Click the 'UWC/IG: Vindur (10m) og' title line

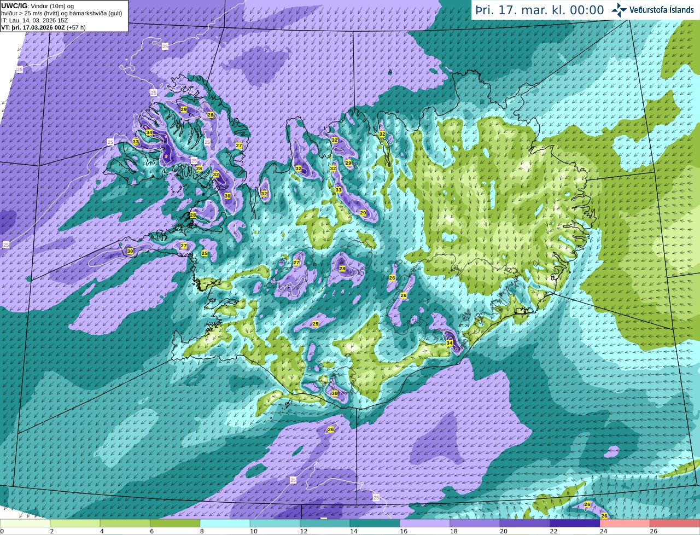(x=37, y=5)
